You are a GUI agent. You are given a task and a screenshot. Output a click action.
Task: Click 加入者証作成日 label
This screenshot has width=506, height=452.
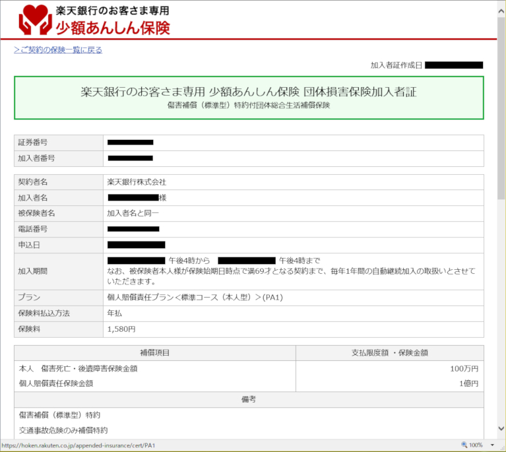396,65
